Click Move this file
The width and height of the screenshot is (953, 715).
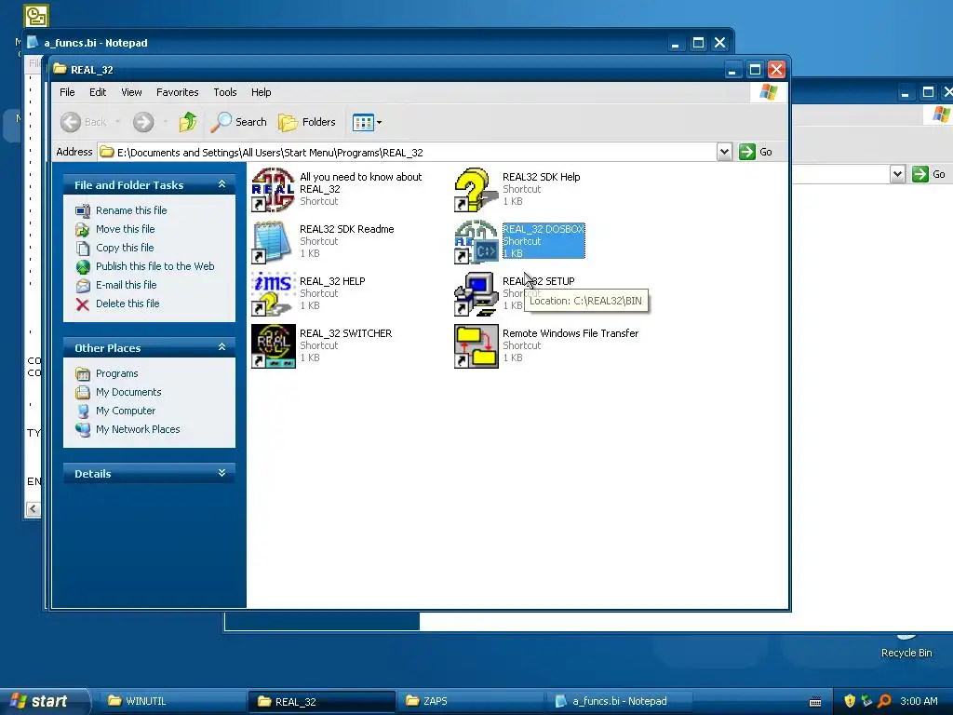[x=126, y=229]
